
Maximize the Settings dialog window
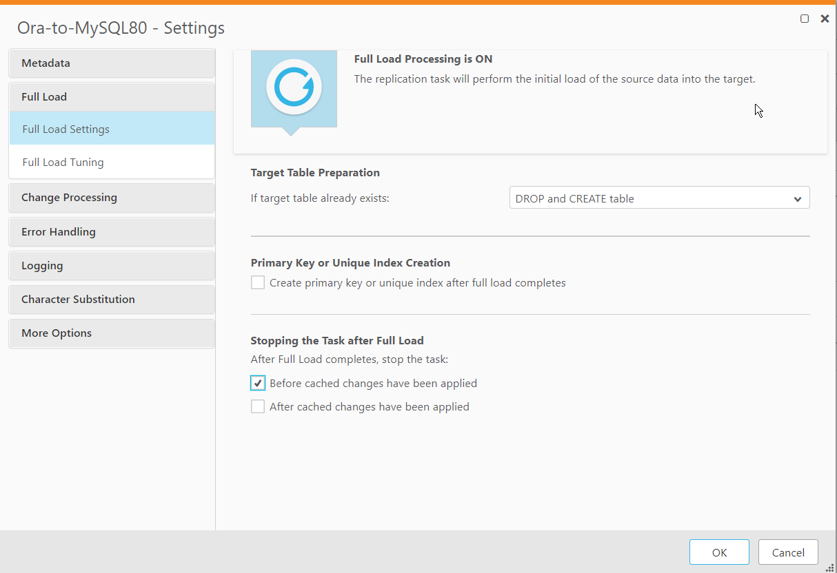(805, 19)
